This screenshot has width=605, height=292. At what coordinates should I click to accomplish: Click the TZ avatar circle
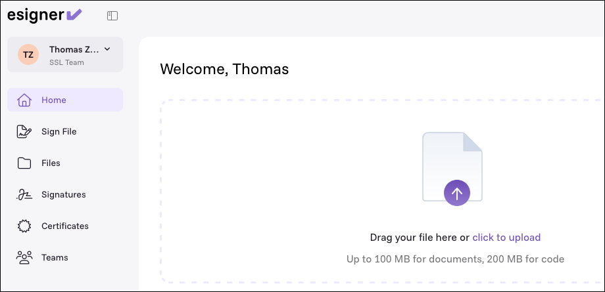coord(28,54)
